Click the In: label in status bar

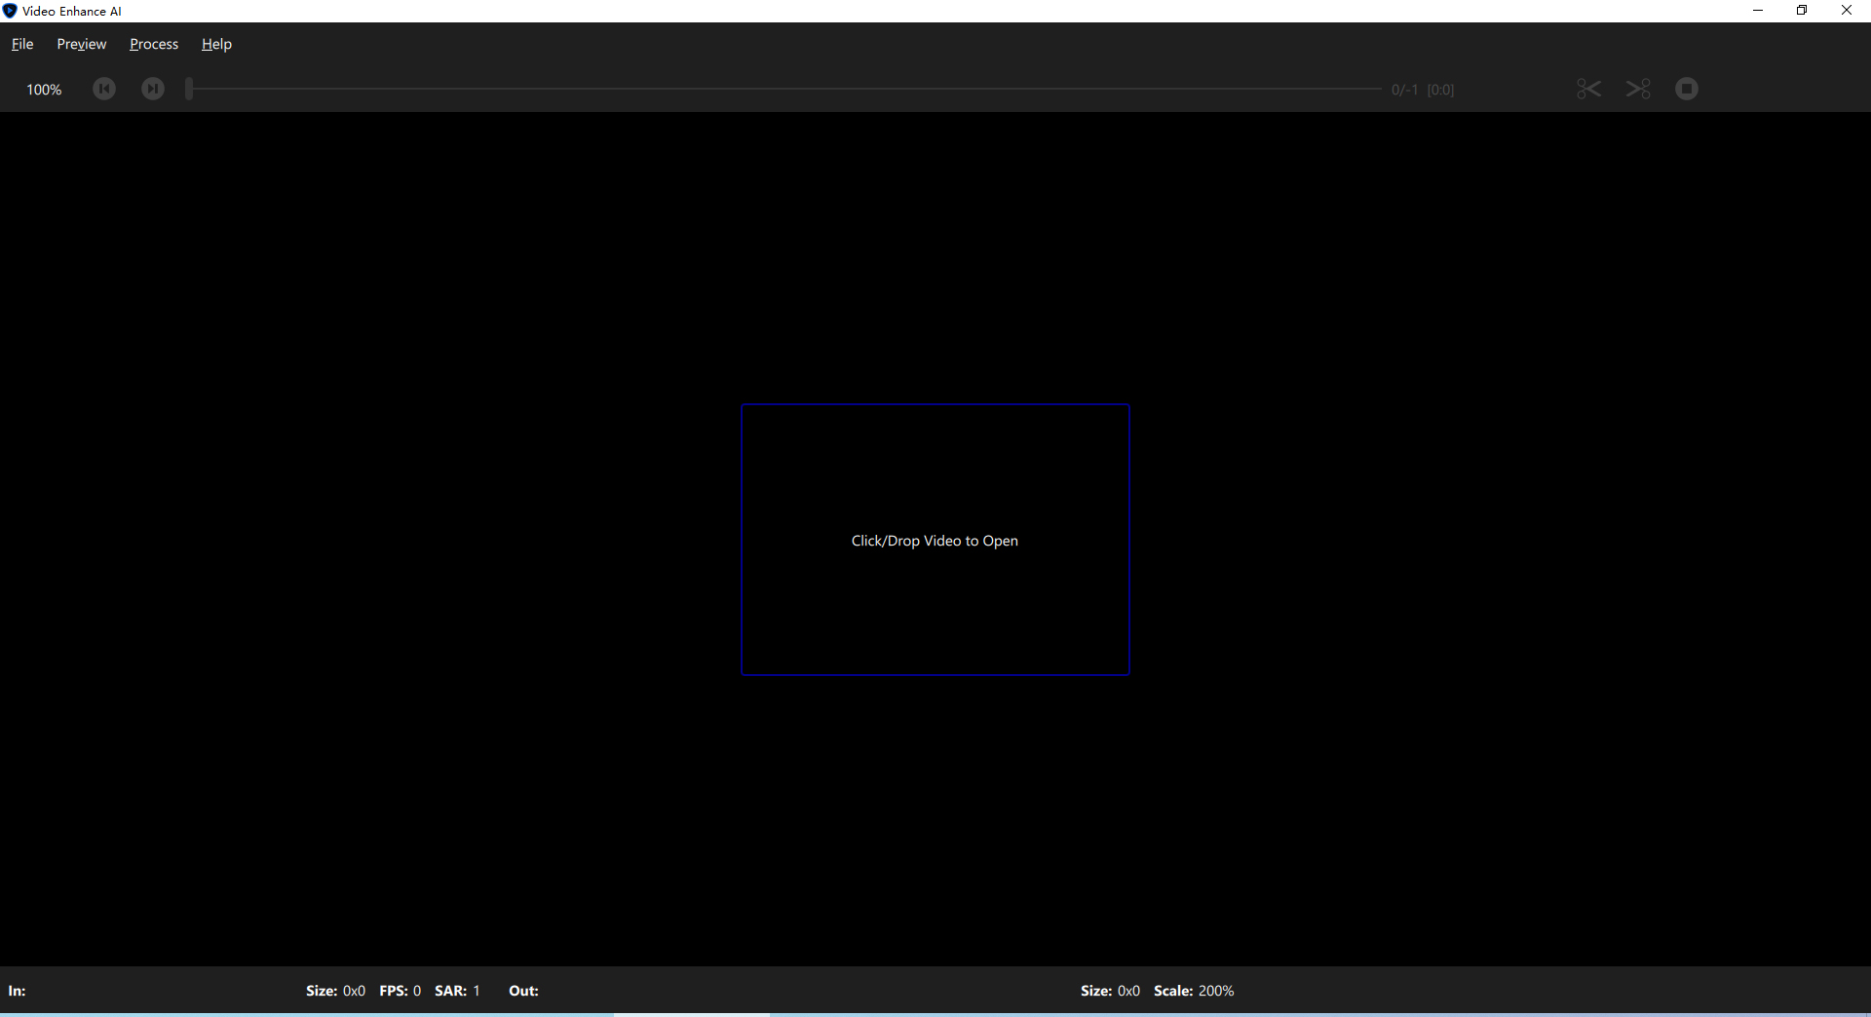tap(18, 991)
